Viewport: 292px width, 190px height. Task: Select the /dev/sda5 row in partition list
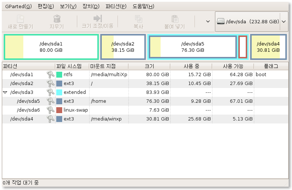(145, 101)
